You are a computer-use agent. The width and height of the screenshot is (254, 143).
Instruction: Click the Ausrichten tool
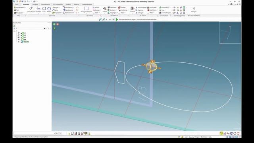pos(152,8)
